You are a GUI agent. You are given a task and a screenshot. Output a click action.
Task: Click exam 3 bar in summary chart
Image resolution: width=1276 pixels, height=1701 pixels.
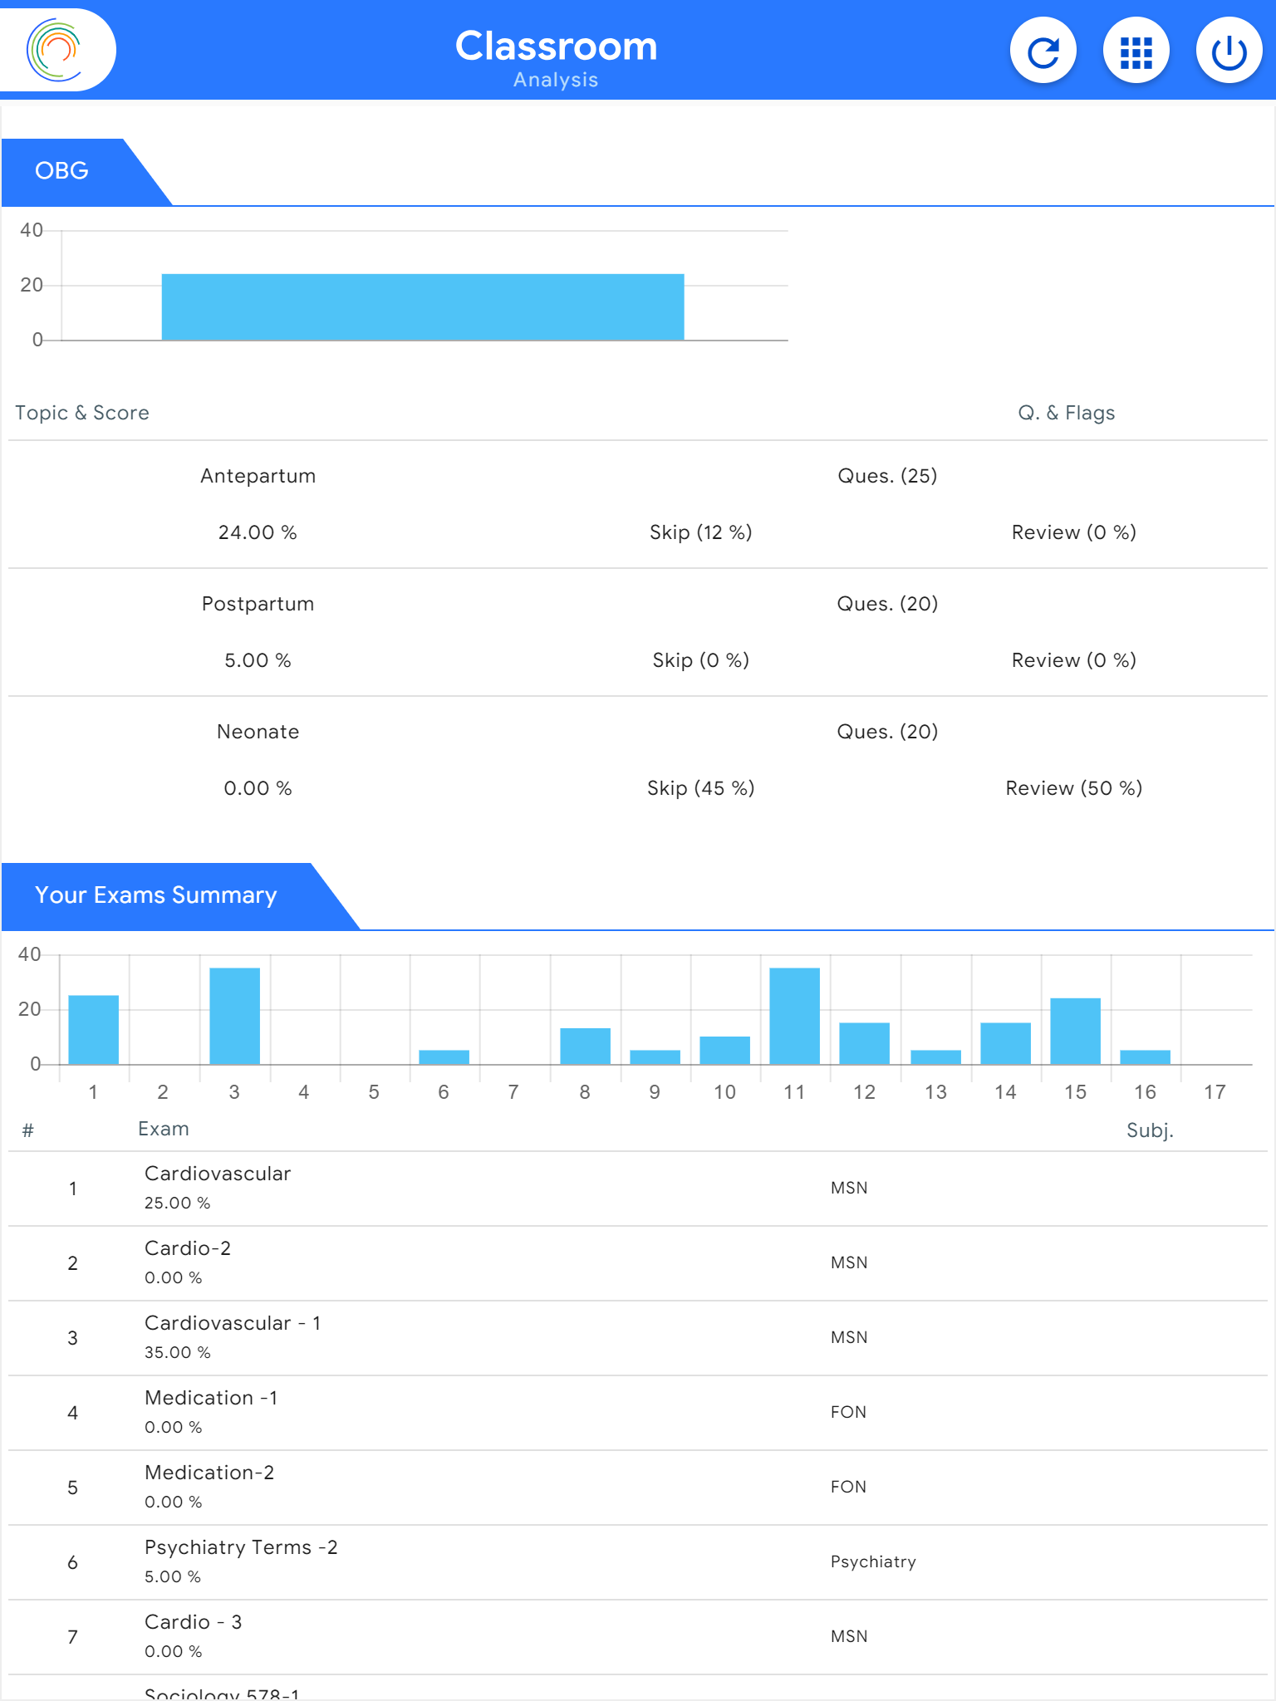234,1015
